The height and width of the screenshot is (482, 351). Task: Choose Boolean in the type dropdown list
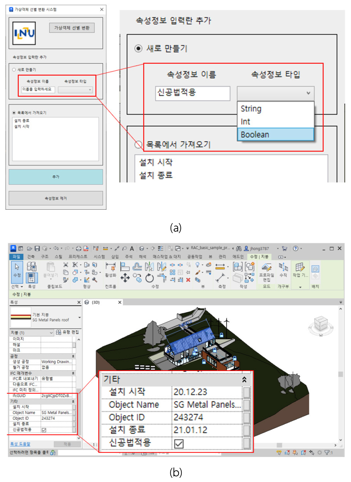point(275,135)
